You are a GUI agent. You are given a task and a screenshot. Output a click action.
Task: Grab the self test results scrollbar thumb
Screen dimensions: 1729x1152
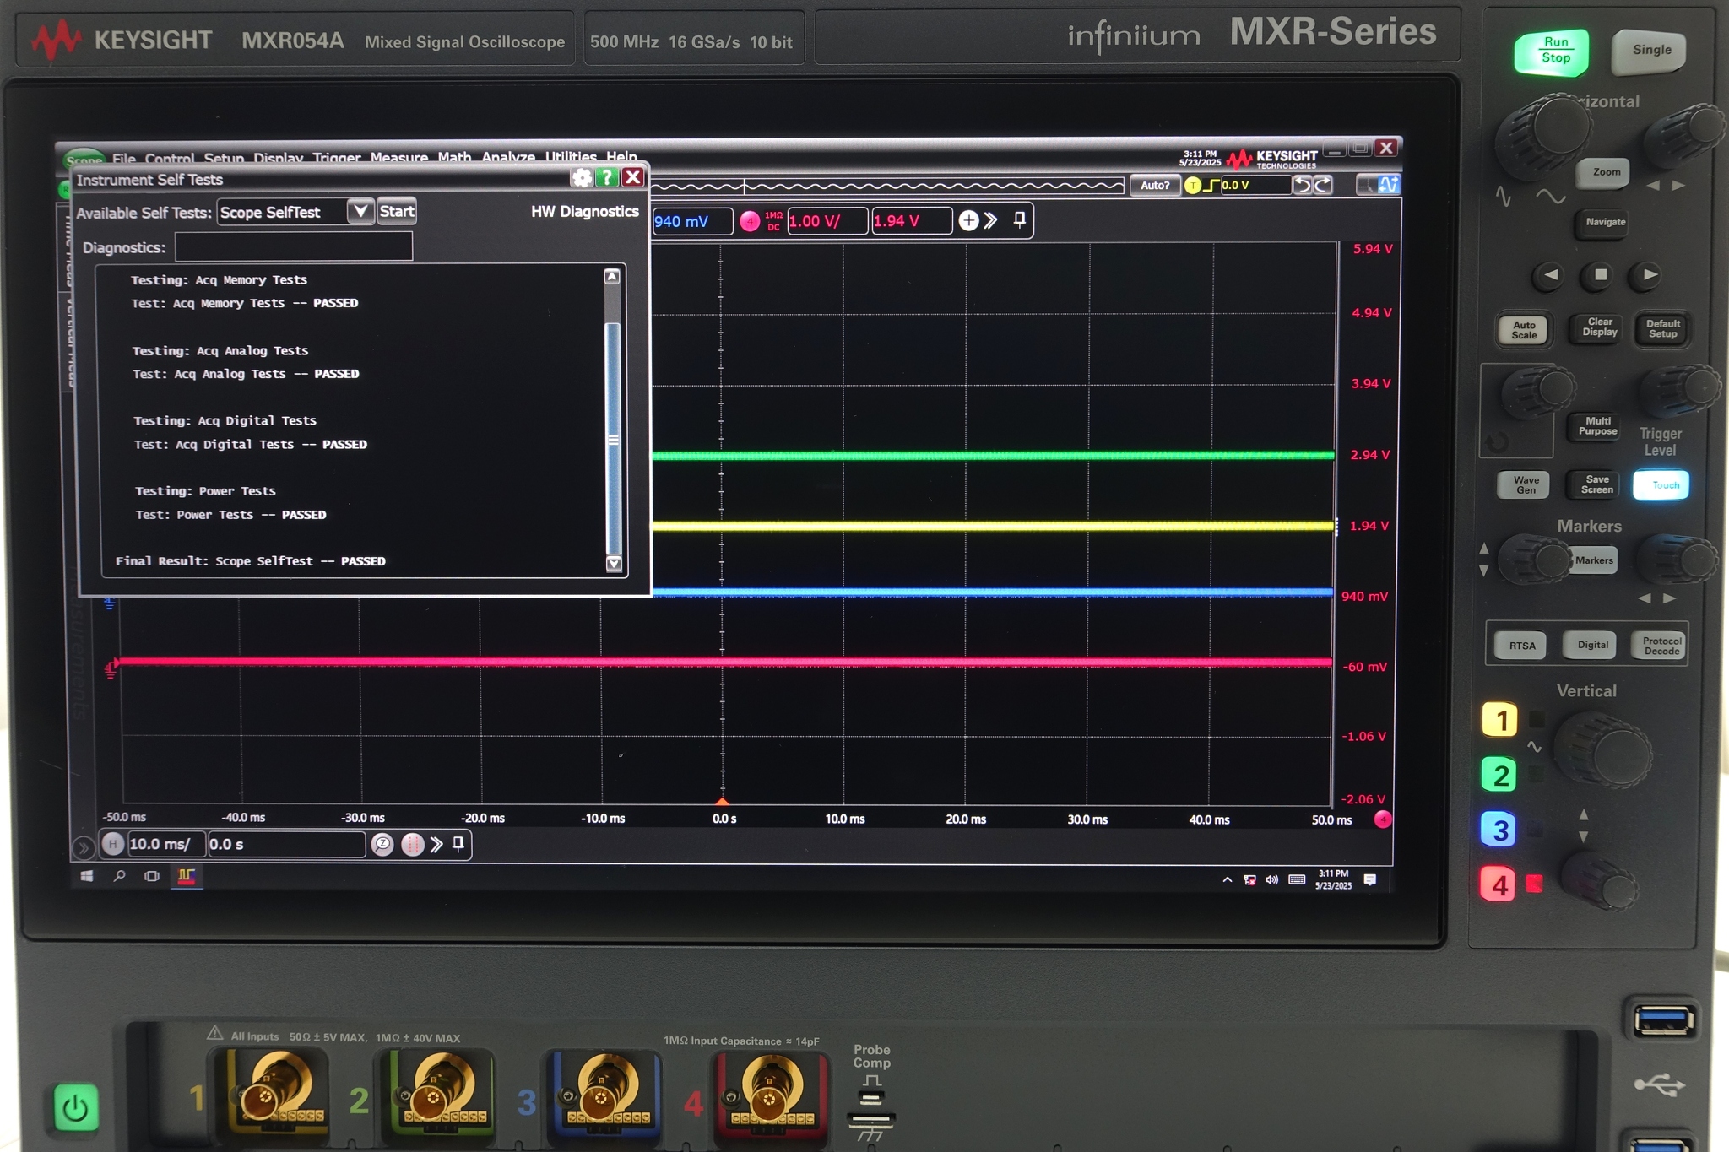click(614, 439)
